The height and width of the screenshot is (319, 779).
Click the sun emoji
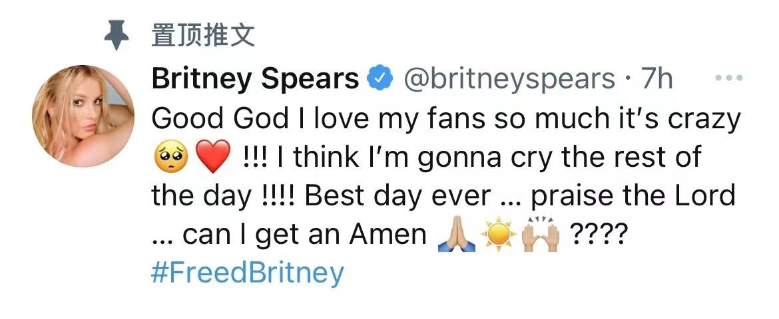500,235
